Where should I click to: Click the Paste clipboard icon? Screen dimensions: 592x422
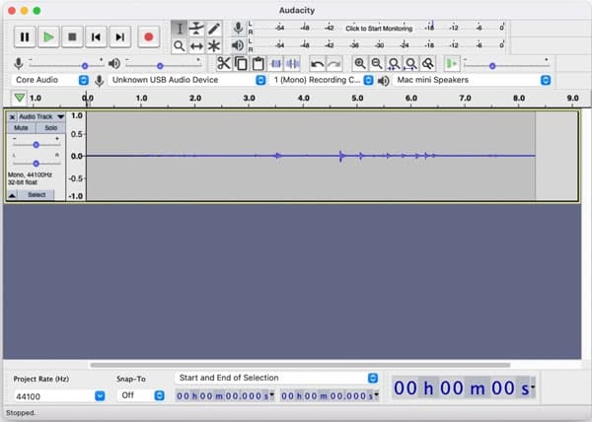coord(259,63)
